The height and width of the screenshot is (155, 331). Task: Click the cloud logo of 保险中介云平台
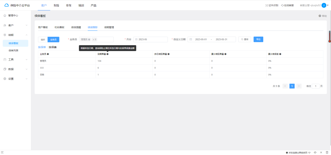6,5
